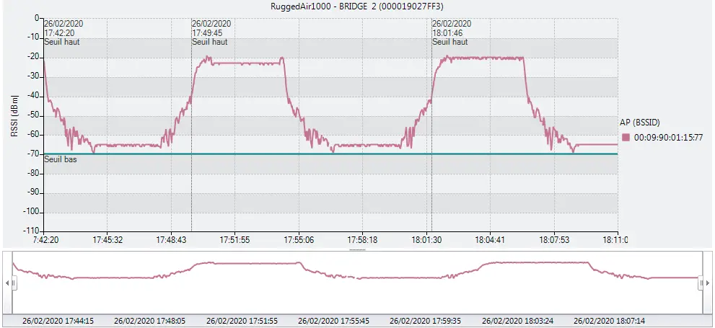Screen dimensions: 715x328
Task: Click the Seuil bas threshold label
Action: click(61, 159)
